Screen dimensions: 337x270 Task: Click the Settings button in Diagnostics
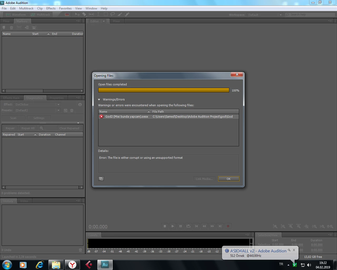point(39,118)
